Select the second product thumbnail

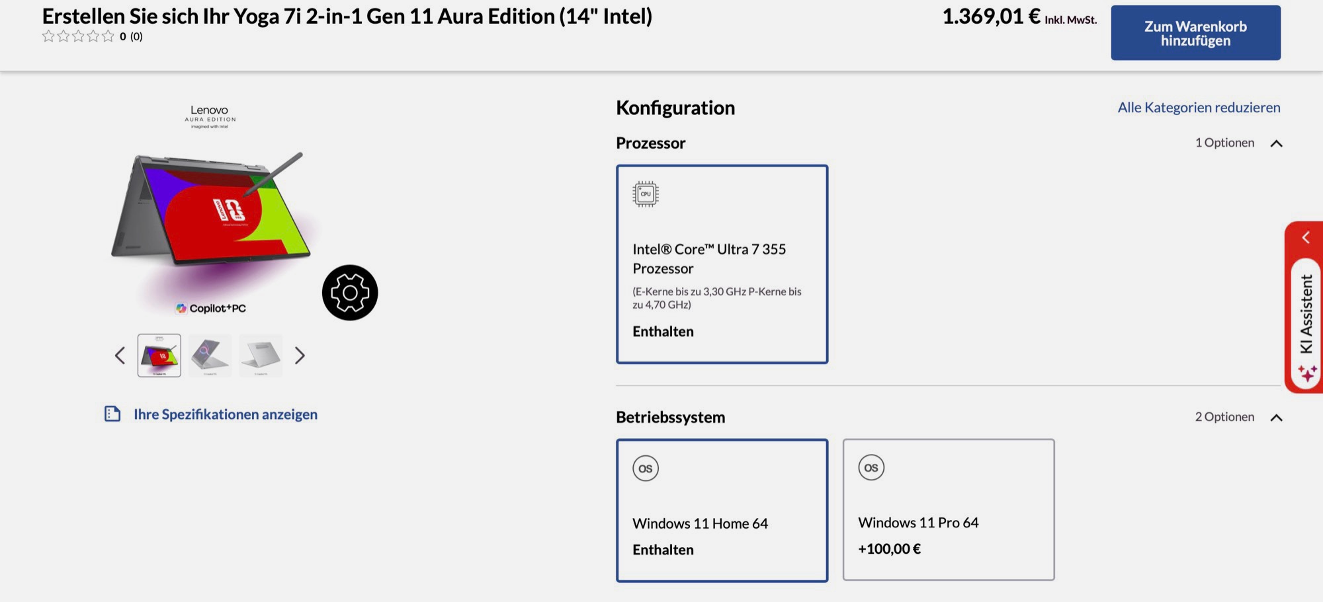[210, 356]
